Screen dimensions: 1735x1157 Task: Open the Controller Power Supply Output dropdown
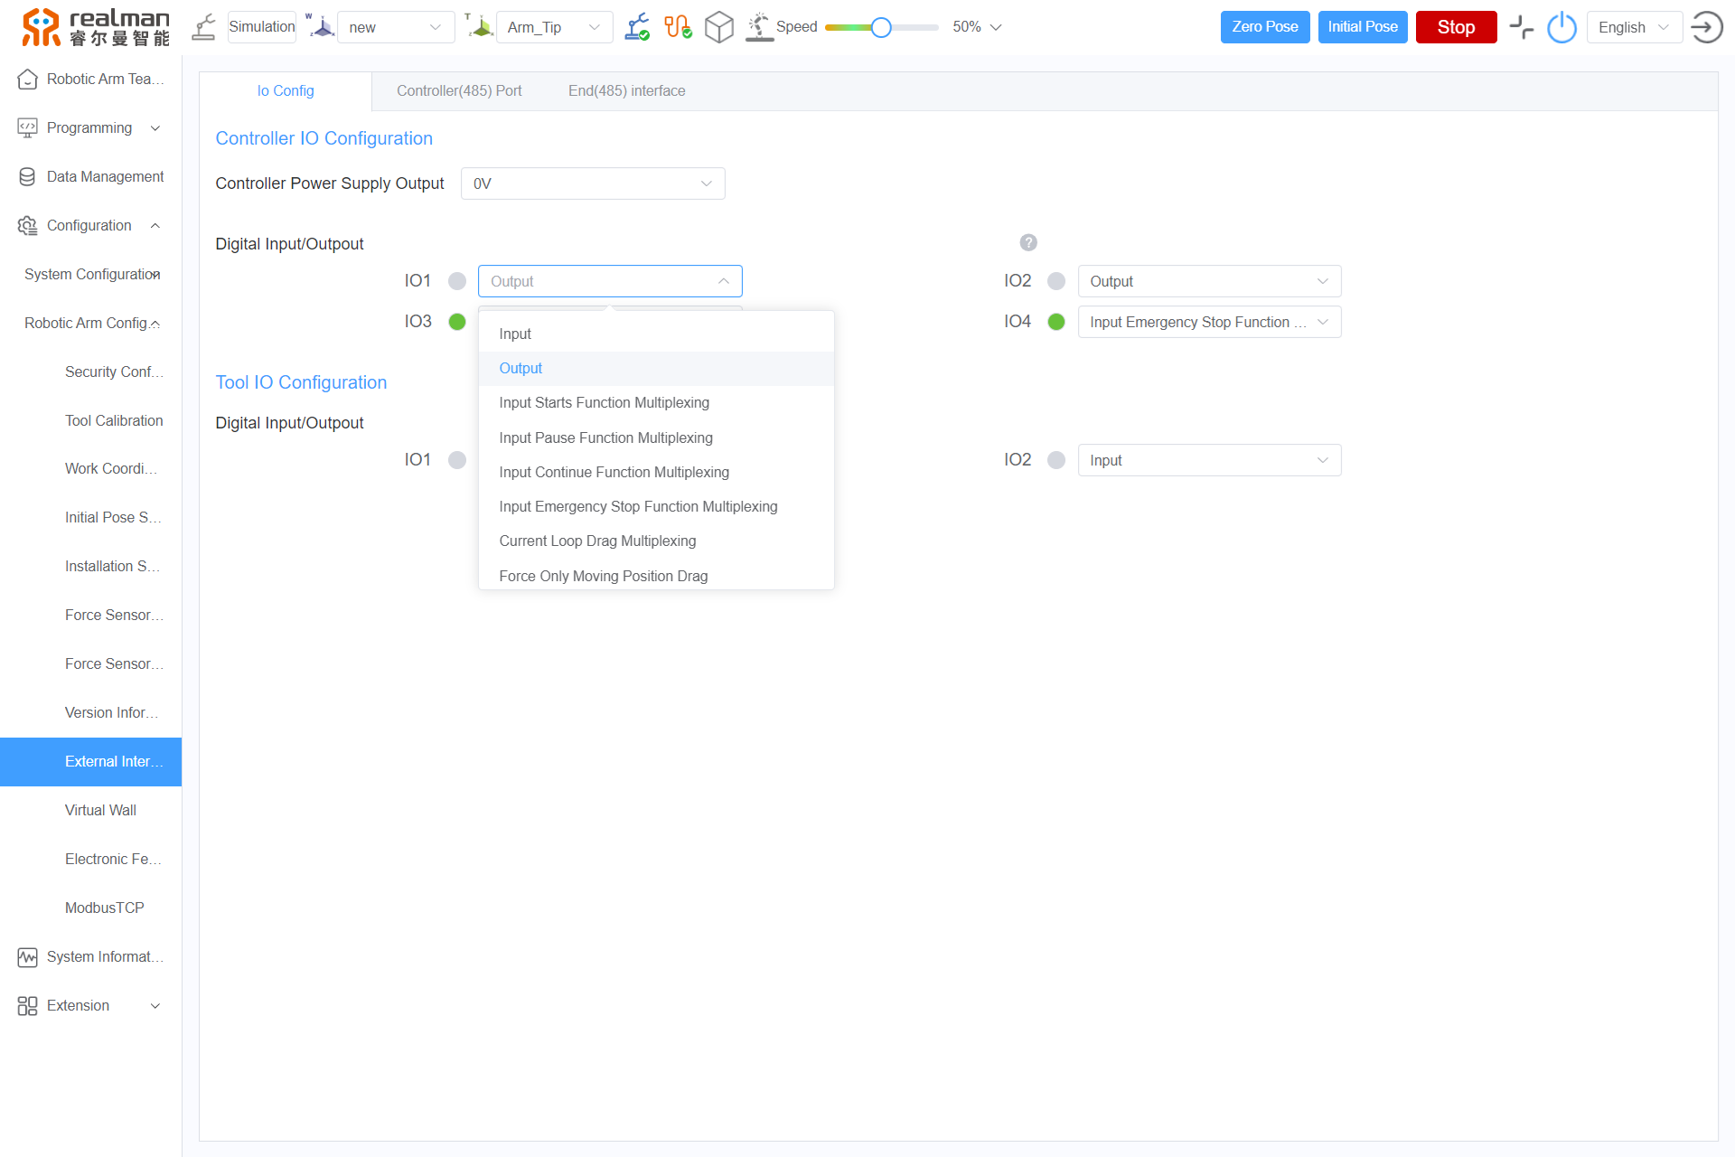593,183
